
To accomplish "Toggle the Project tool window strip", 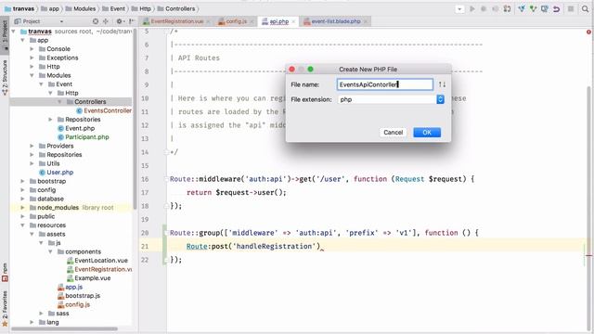I will tap(5, 34).
